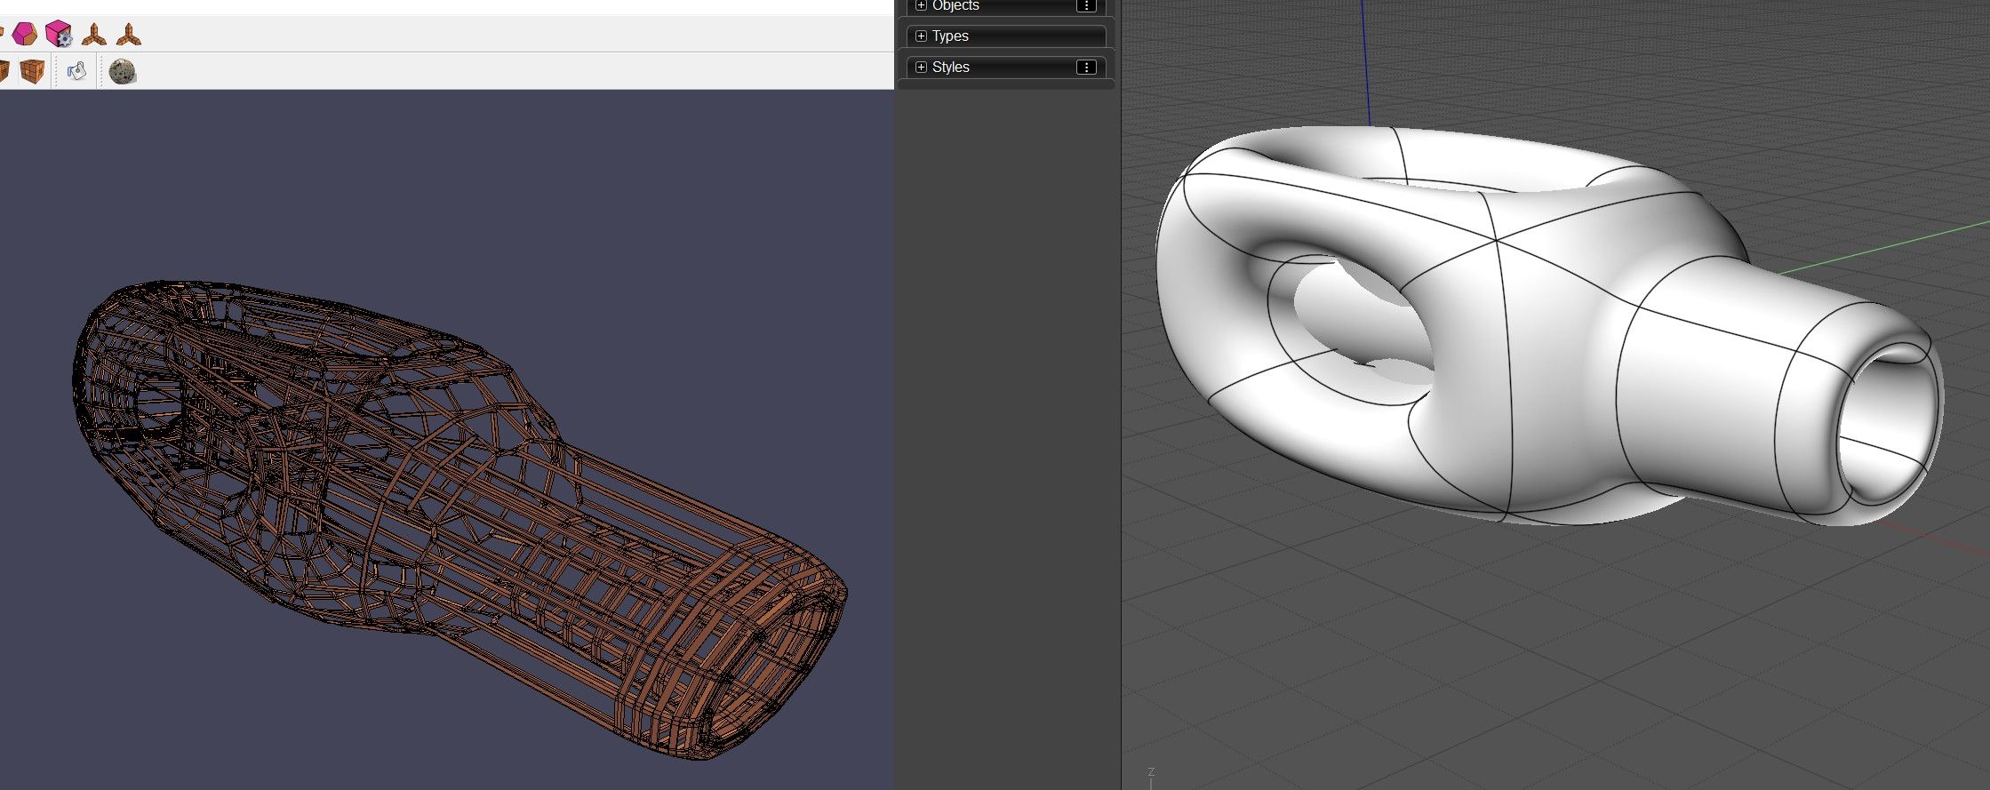Viewport: 1990px width, 790px height.
Task: Click the right three-pronged brick icon
Action: (129, 36)
